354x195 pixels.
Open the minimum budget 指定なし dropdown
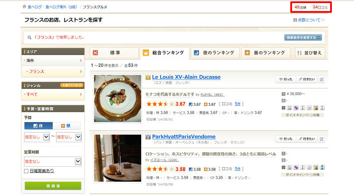[37, 137]
